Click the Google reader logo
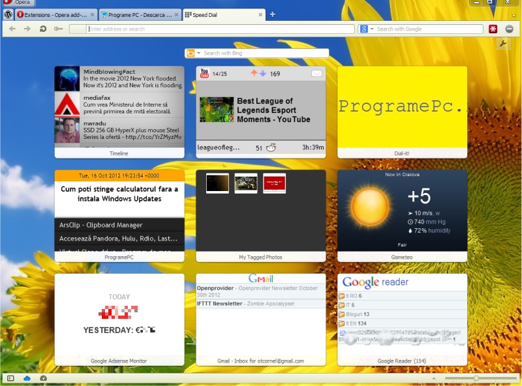Viewport: 522px width, 386px height. (375, 282)
